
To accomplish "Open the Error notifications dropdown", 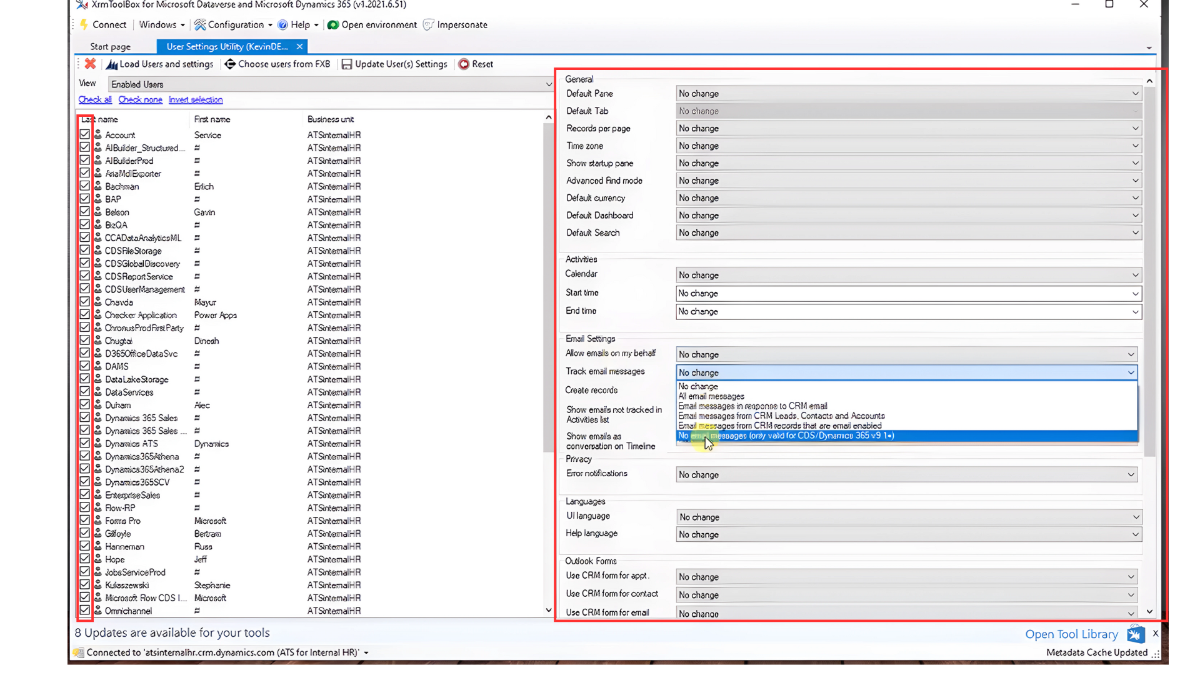I will click(906, 474).
